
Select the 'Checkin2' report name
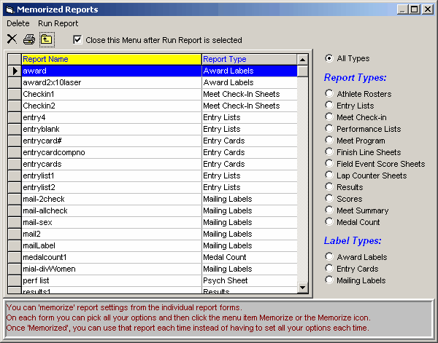coord(112,106)
